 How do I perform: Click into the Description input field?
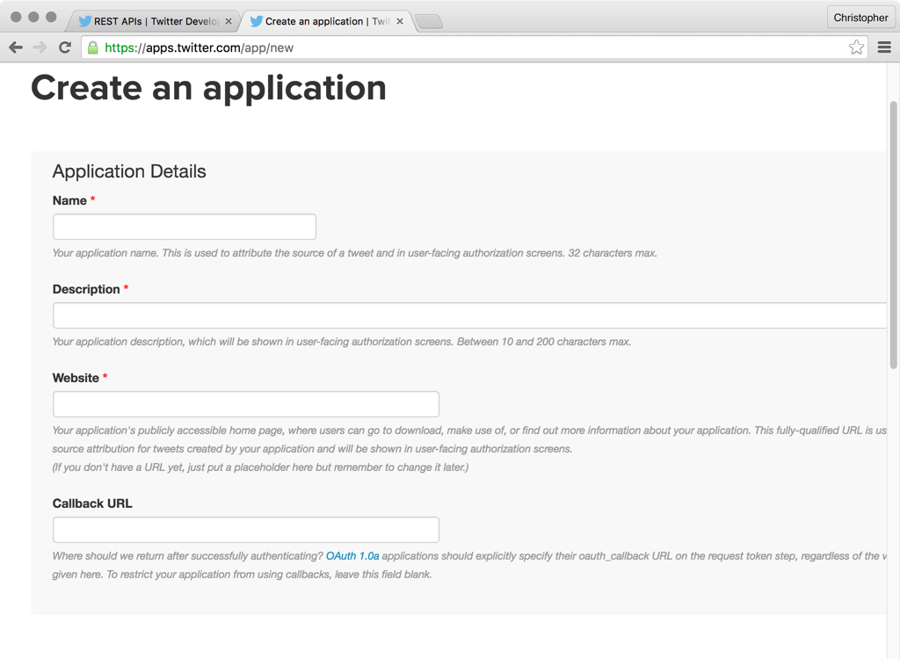tap(469, 315)
